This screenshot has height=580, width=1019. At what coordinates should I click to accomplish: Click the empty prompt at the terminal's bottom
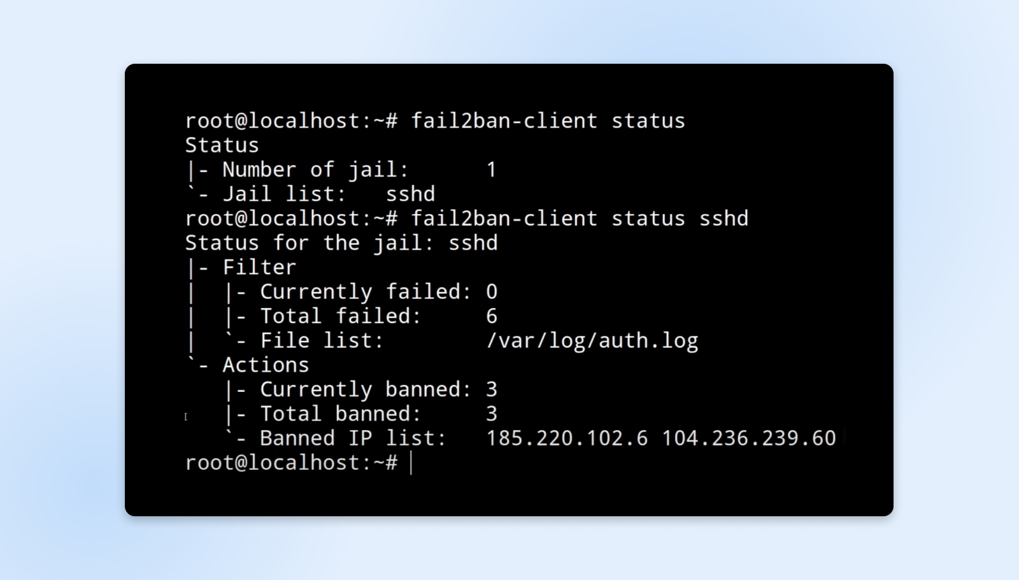pyautogui.click(x=411, y=463)
